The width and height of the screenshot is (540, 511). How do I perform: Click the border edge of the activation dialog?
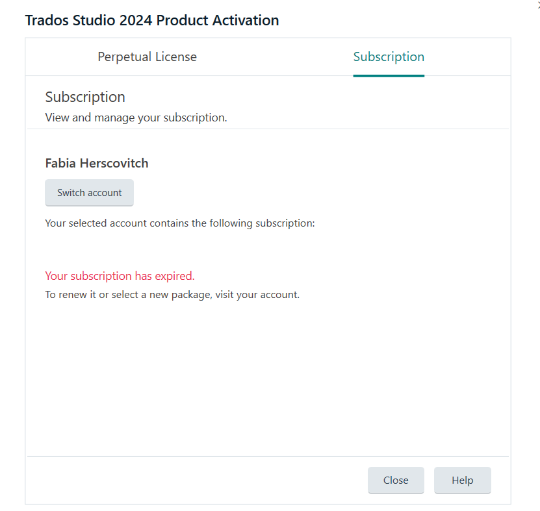coord(25,260)
